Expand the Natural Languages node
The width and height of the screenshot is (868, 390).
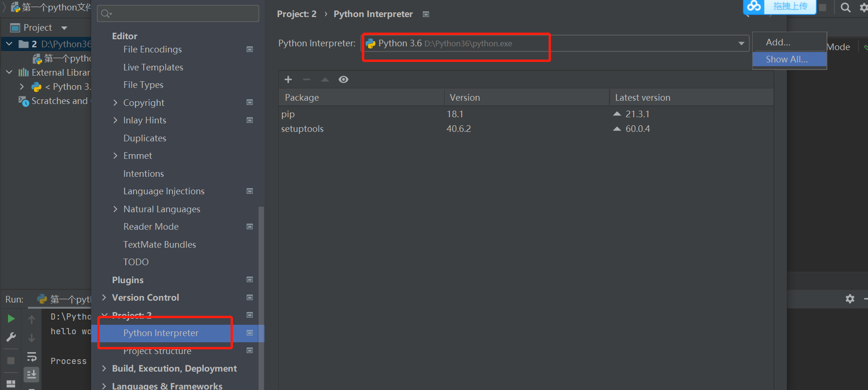[115, 209]
